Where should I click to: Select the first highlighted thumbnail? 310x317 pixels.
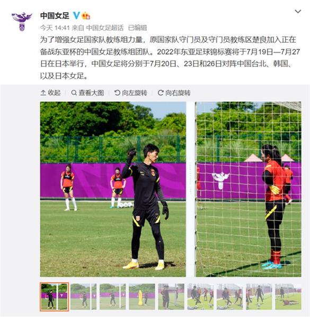[55, 296]
